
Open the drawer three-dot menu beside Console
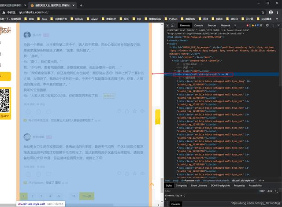click(x=167, y=204)
